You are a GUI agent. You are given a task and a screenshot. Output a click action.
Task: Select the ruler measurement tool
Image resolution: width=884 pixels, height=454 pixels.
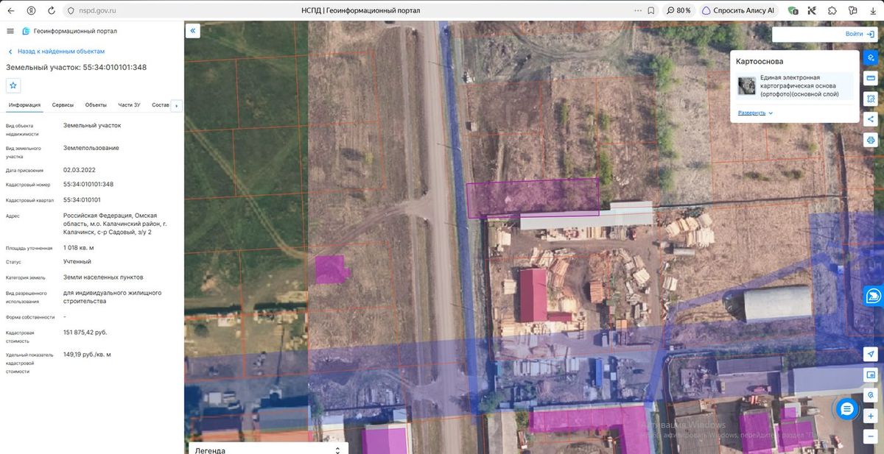871,78
